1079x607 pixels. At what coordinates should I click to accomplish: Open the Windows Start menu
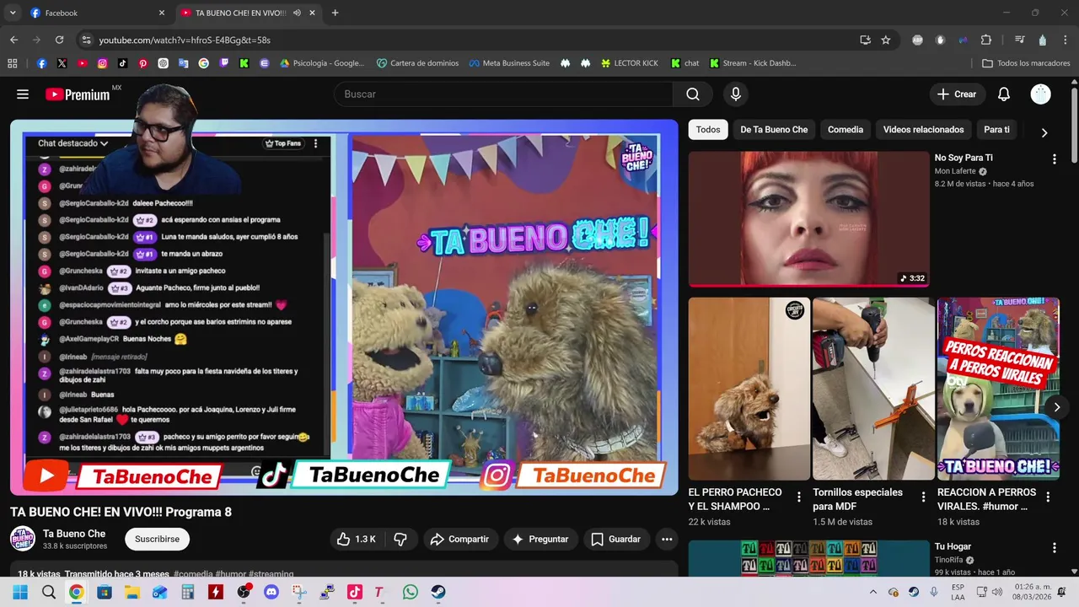pyautogui.click(x=20, y=592)
